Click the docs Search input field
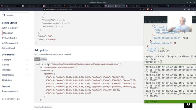Screen dimensions: 196x110 point(16,15)
